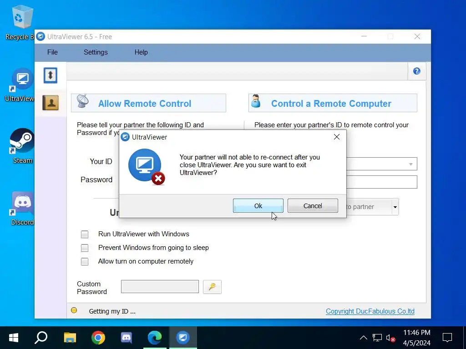Click the UltraViewer logo in the dialog
This screenshot has width=466, height=349.
146,166
